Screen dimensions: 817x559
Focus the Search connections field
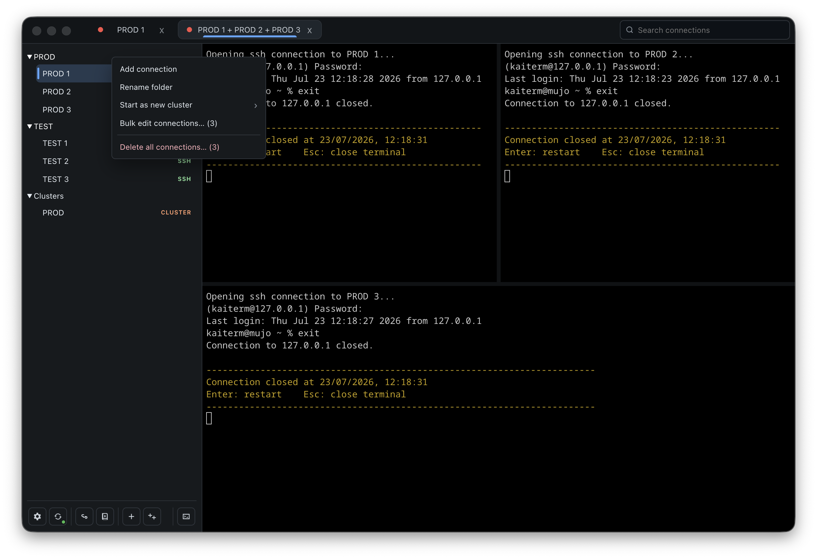[x=705, y=30]
